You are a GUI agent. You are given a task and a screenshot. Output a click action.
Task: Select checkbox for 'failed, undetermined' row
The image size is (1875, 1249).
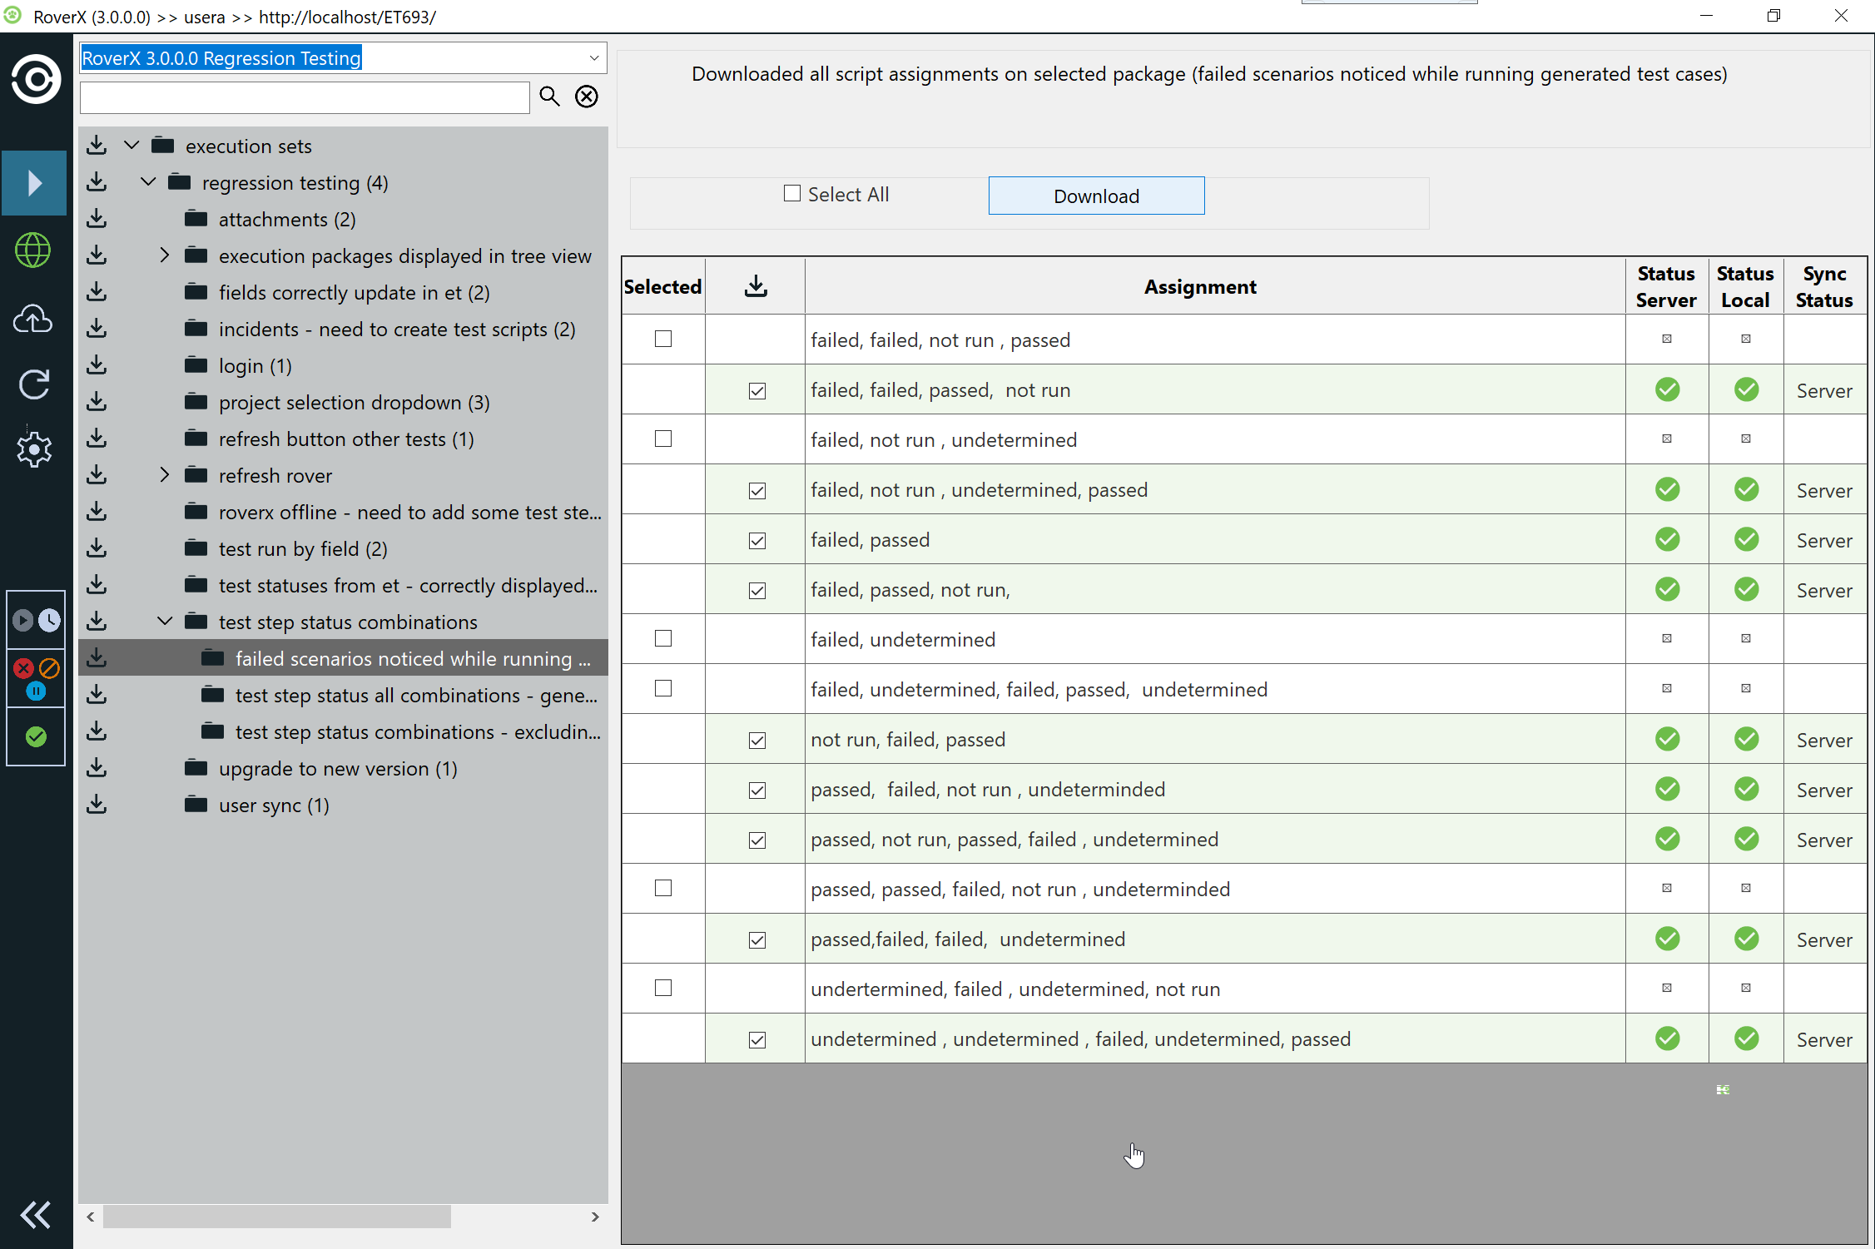pyautogui.click(x=663, y=639)
